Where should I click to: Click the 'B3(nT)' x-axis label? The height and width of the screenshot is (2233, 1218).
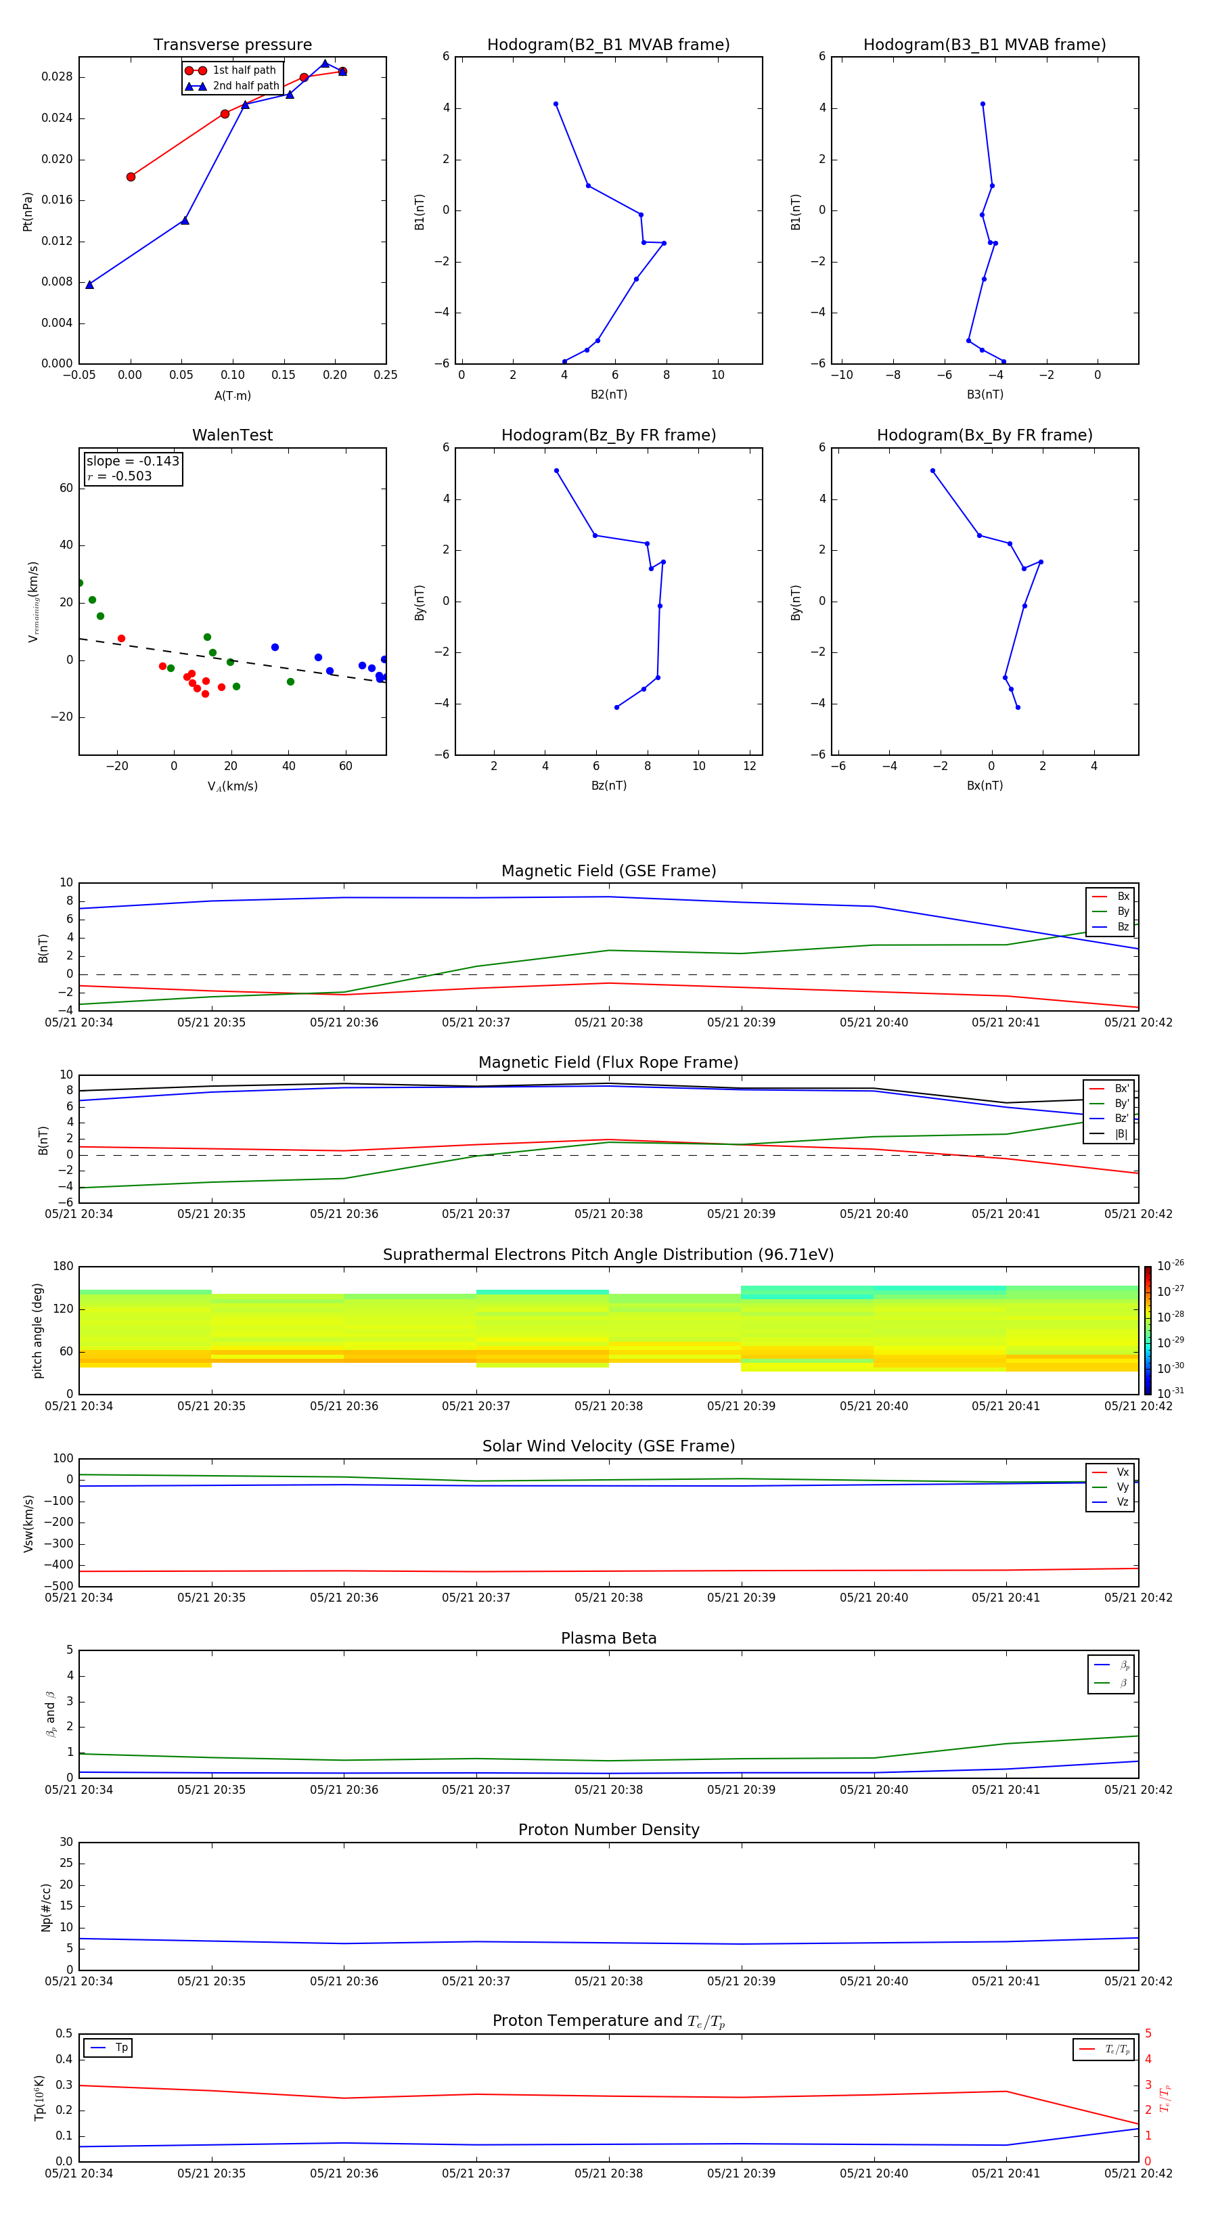coord(985,394)
